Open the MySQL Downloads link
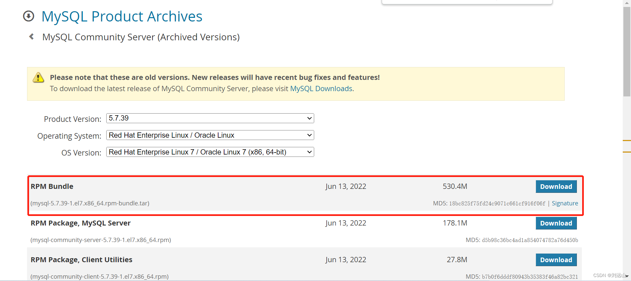Screen dimensions: 631x281 point(321,88)
